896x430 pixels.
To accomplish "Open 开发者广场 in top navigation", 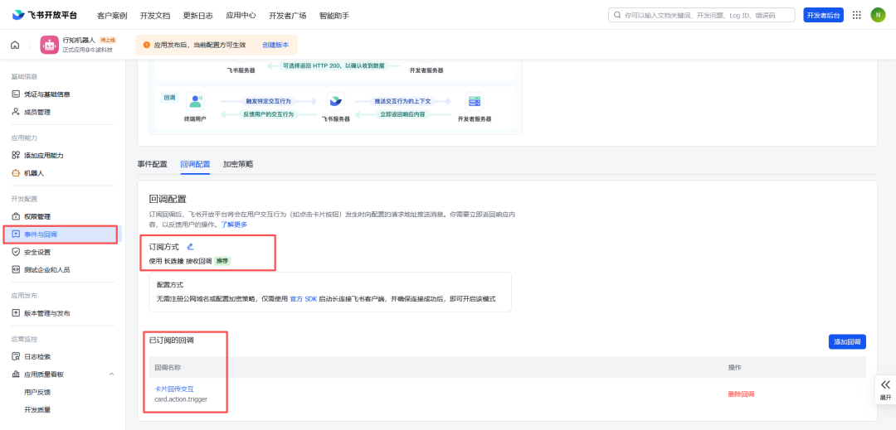I will pos(287,16).
